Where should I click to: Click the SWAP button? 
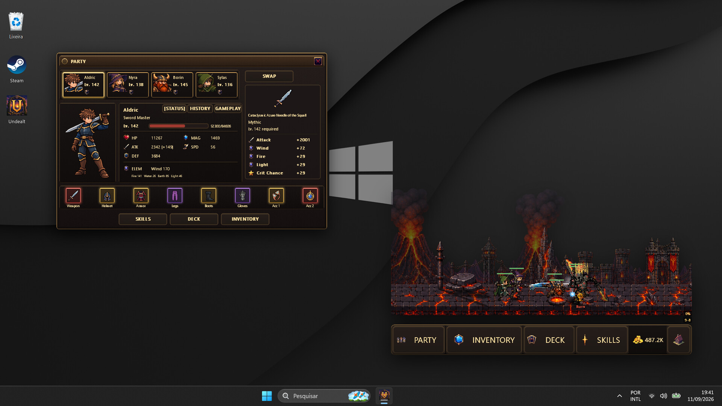[269, 76]
